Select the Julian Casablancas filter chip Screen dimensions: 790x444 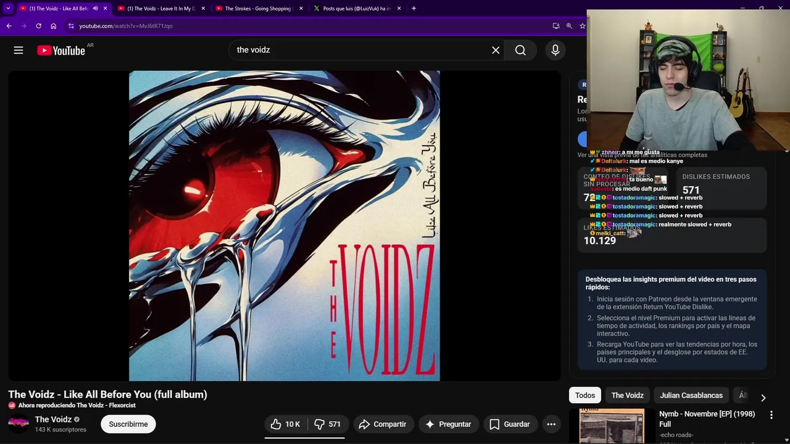tap(691, 395)
